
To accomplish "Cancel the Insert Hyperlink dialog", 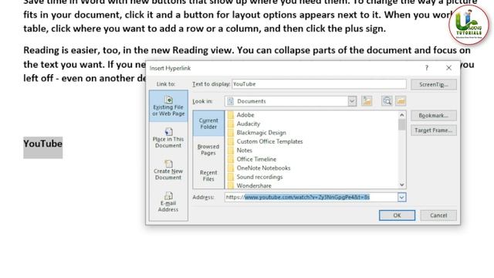I will [438, 215].
